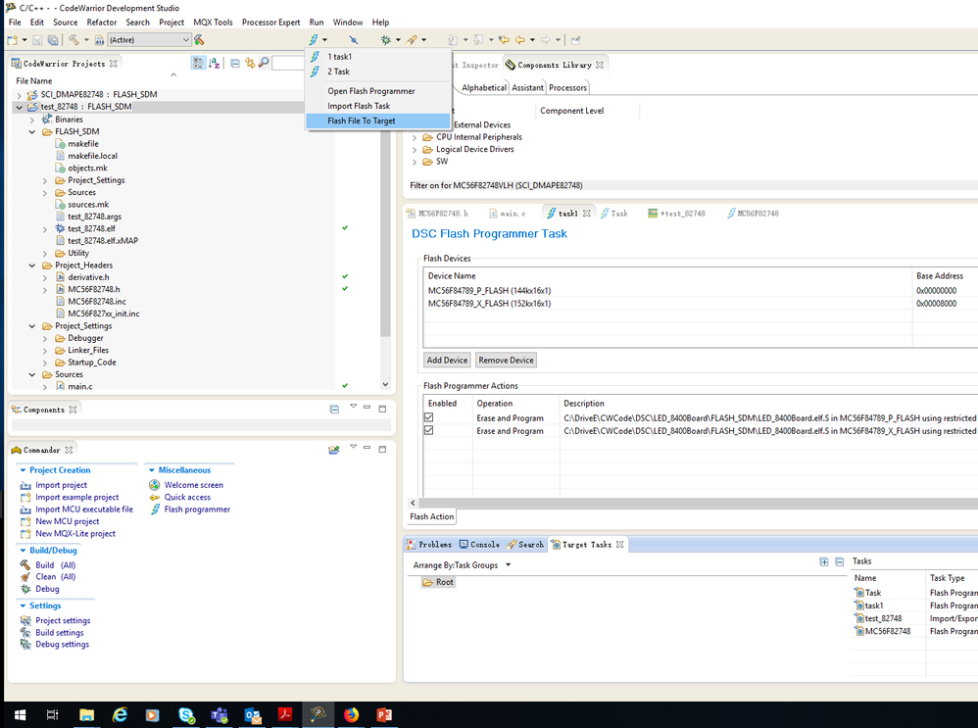The width and height of the screenshot is (978, 728).
Task: Click the search magnifier icon in Projects
Action: point(264,63)
